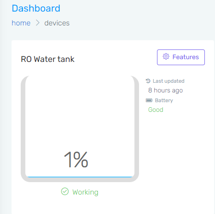Viewport: 215px width, 214px height.
Task: Click the green Working checkmark icon
Action: 65,191
